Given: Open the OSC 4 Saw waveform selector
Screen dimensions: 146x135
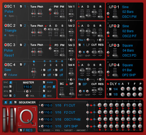Looking at the screenshot, I should tap(8, 70).
